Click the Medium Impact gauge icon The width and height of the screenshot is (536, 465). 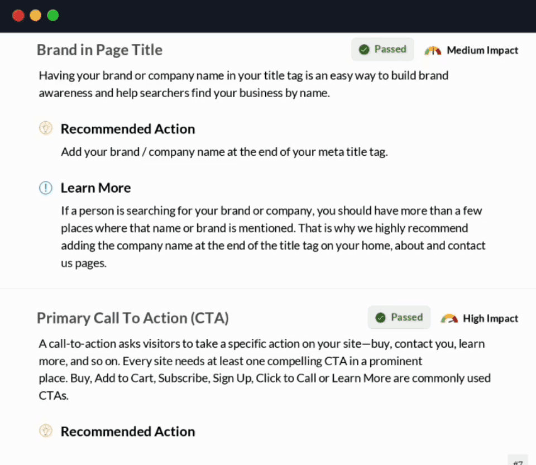click(433, 50)
